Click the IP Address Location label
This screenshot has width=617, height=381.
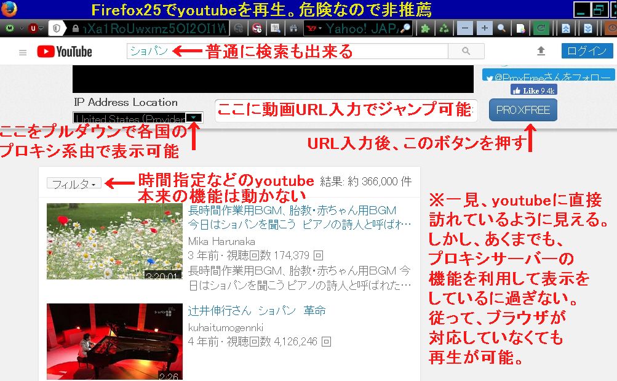[126, 102]
